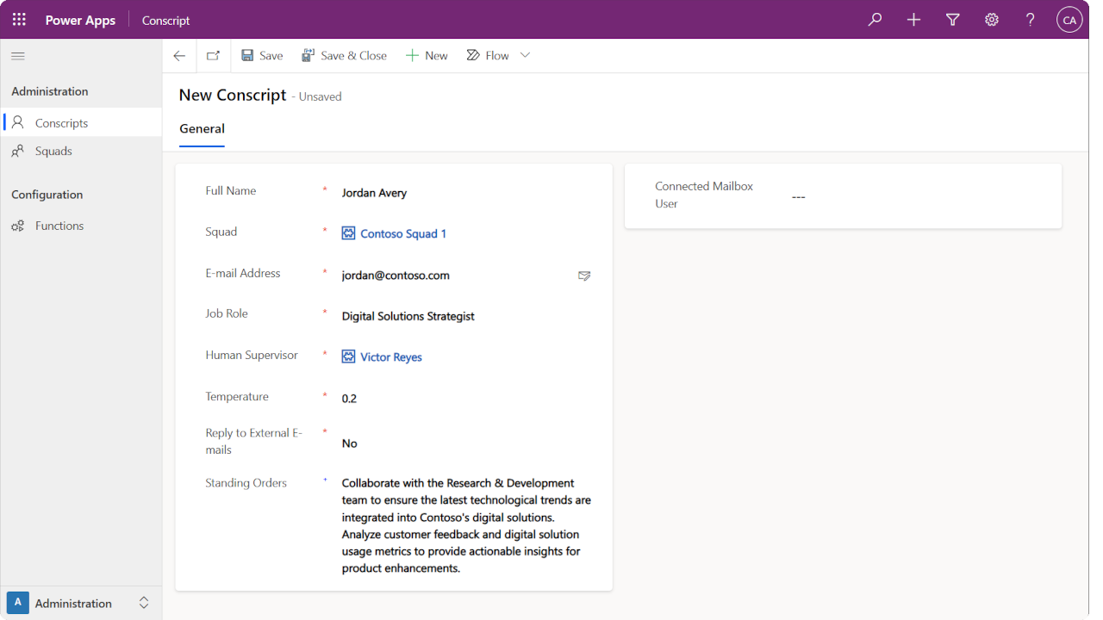The height and width of the screenshot is (620, 1103).
Task: Click the Conscript app name in header
Action: (x=166, y=21)
